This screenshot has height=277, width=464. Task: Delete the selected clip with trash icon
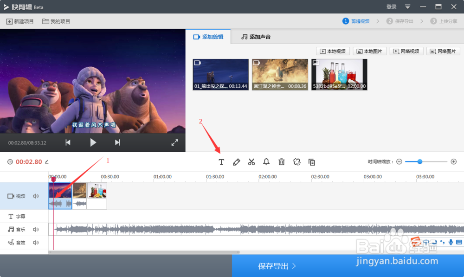282,162
